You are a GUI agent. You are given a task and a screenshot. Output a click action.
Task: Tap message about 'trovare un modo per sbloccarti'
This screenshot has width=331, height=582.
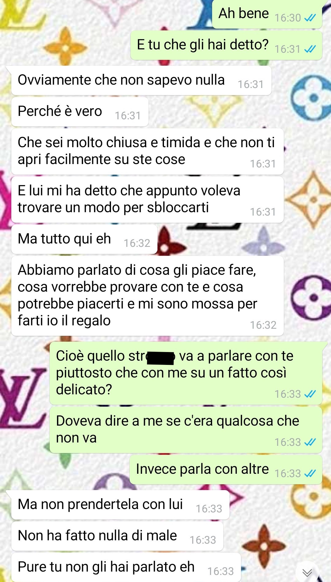[147, 200]
